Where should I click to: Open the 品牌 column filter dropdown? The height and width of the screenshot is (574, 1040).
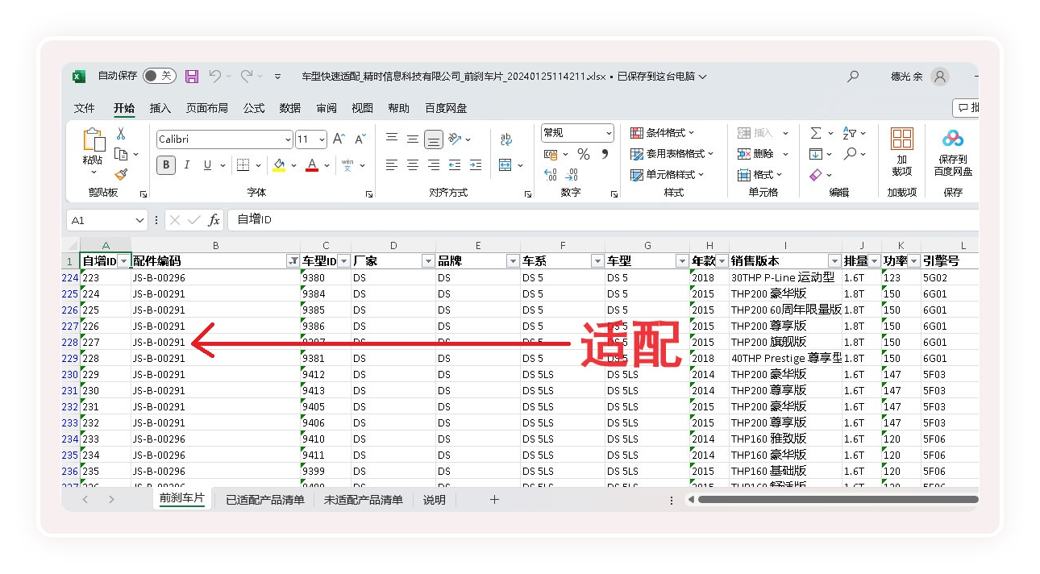[512, 261]
